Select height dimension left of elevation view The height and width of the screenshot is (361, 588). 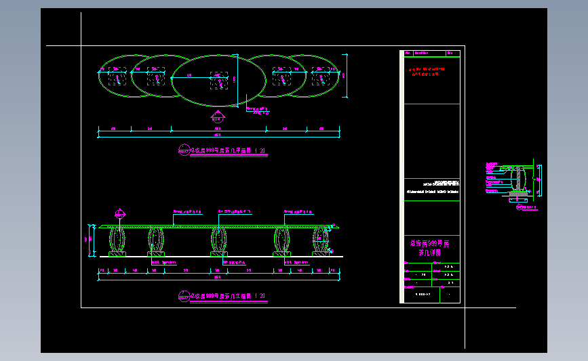click(90, 240)
